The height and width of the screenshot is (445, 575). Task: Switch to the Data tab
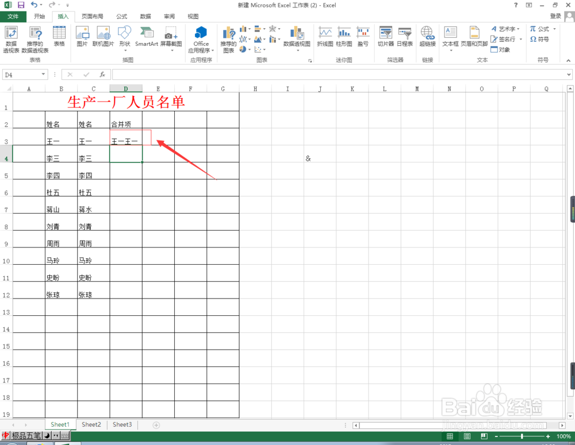tap(145, 17)
